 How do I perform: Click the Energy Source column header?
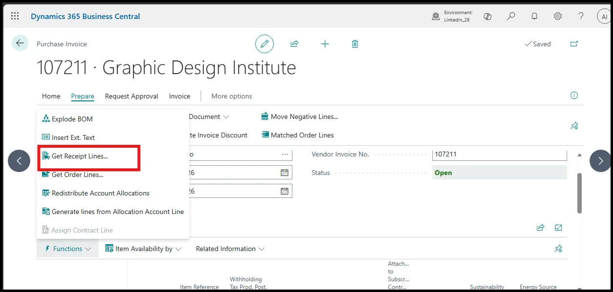click(538, 287)
